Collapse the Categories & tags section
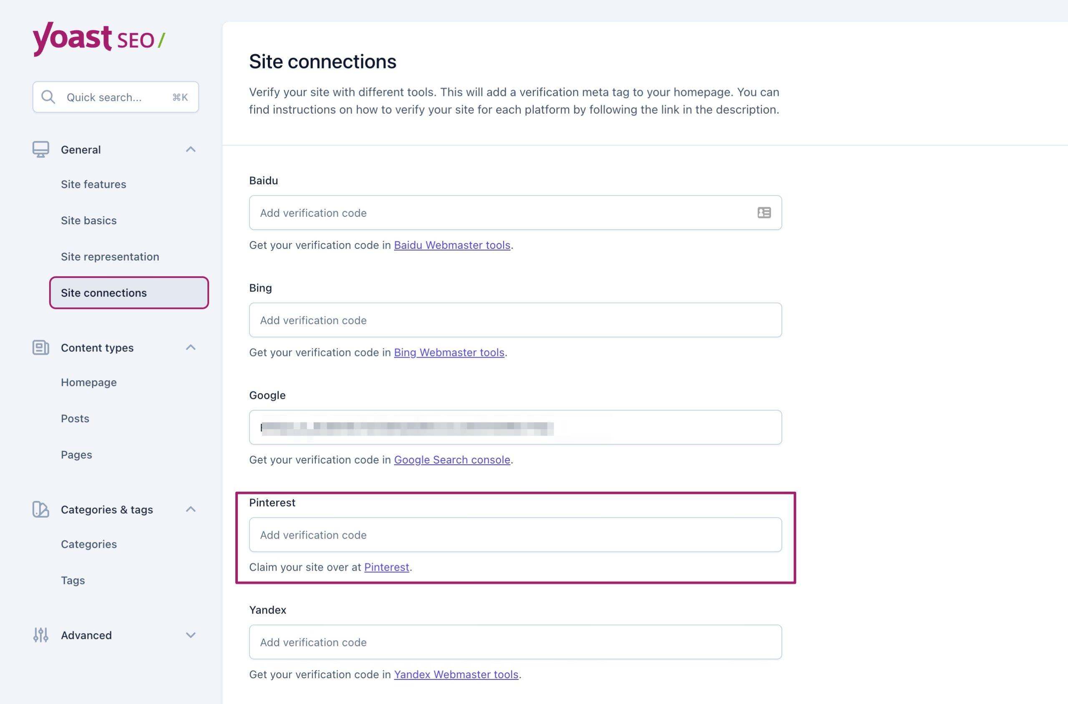 pos(191,509)
